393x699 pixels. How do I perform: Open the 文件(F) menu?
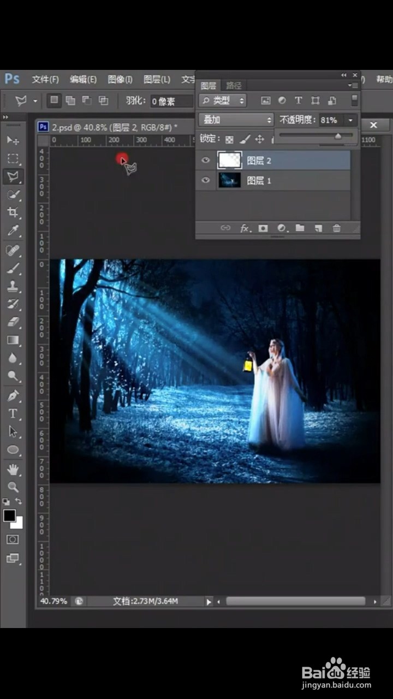click(x=45, y=80)
